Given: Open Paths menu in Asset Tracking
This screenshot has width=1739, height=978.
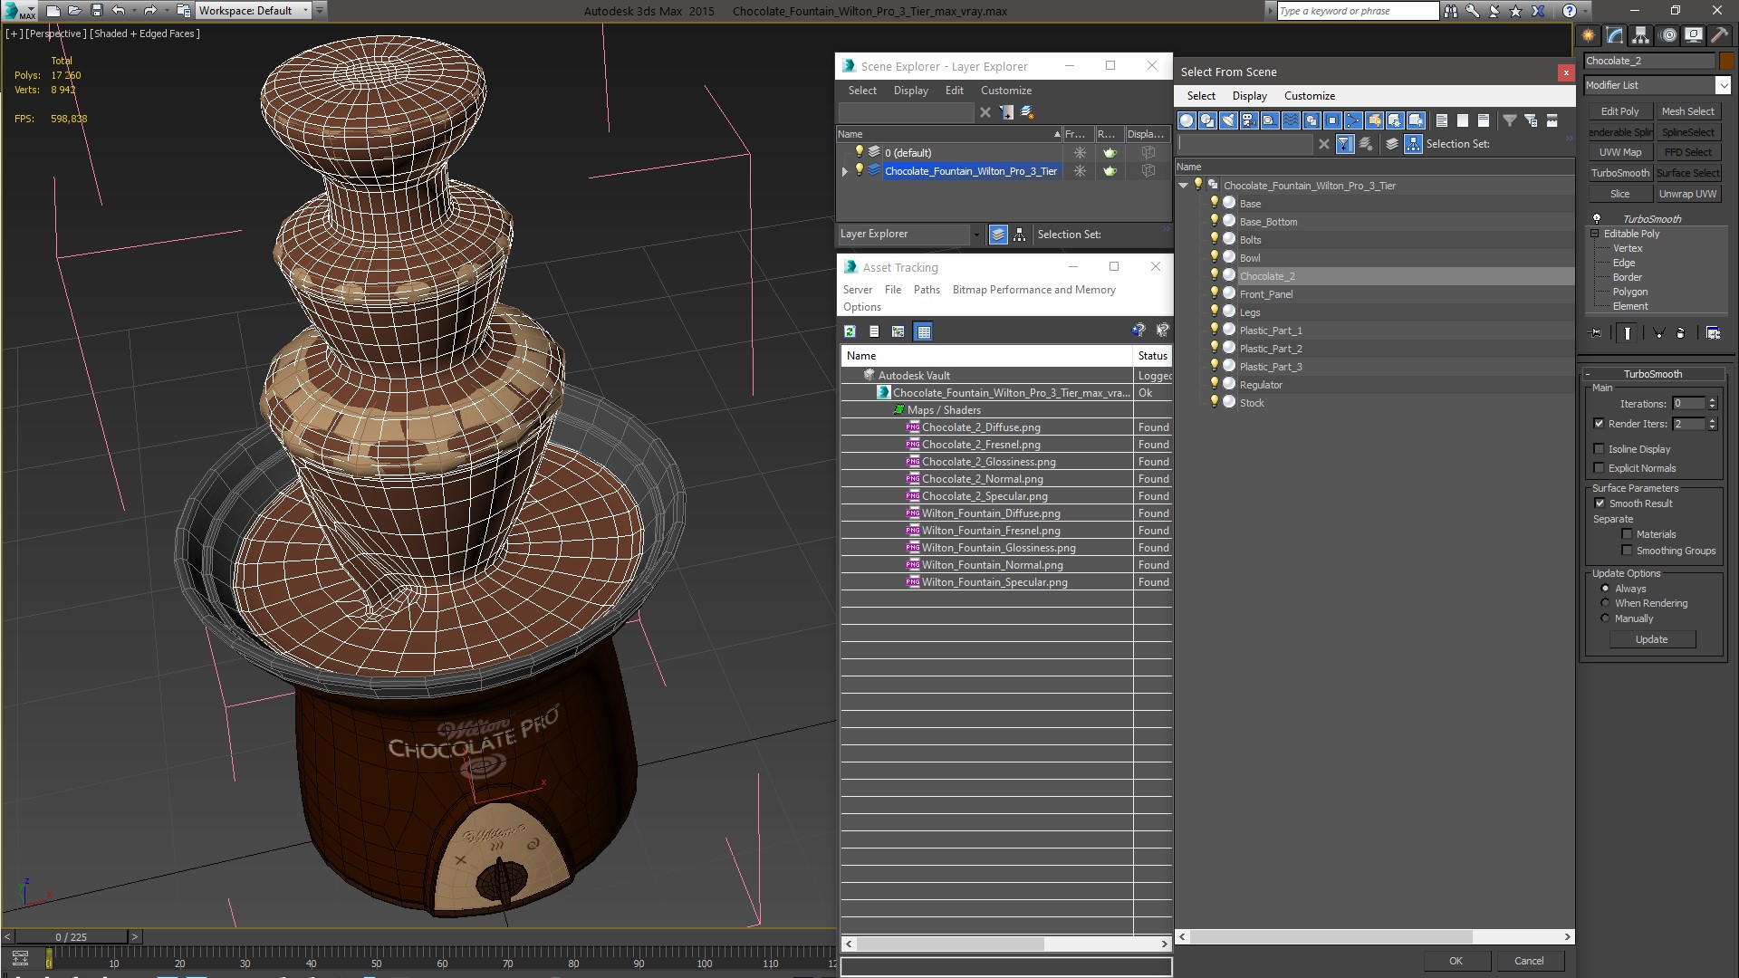Looking at the screenshot, I should click(x=927, y=290).
